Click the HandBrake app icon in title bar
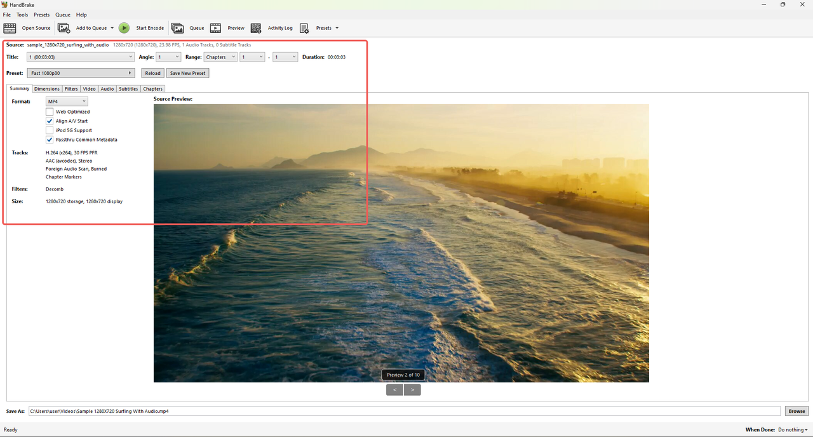The width and height of the screenshot is (813, 437). [4, 4]
